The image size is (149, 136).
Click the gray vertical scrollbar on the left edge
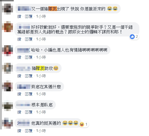click(1, 65)
